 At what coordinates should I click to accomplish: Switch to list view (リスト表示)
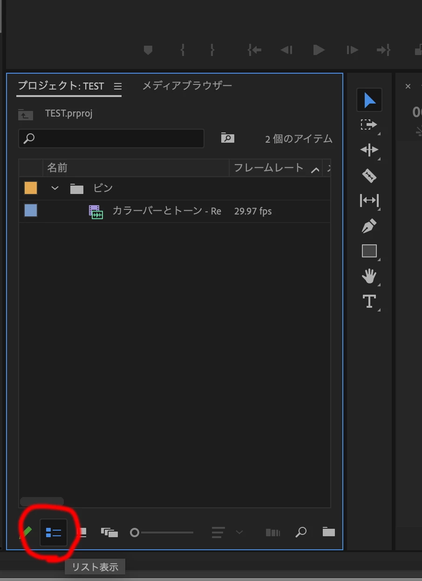pos(54,532)
